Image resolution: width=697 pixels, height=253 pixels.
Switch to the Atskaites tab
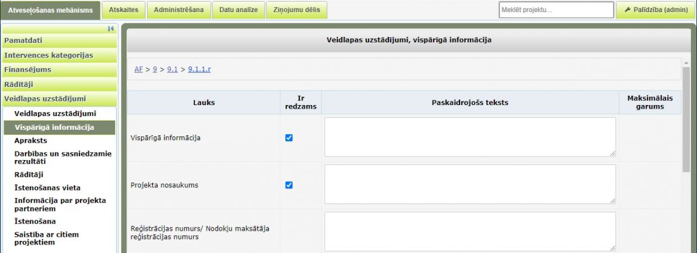point(124,10)
